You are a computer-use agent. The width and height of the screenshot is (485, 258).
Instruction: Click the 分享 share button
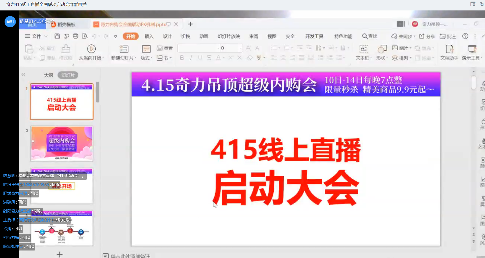[x=428, y=36]
